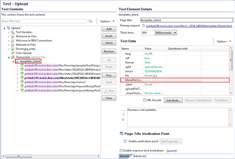The height and width of the screenshot is (159, 235).
Task: Select the bold files/static/20110516.140434/t request
Action: tap(62, 78)
